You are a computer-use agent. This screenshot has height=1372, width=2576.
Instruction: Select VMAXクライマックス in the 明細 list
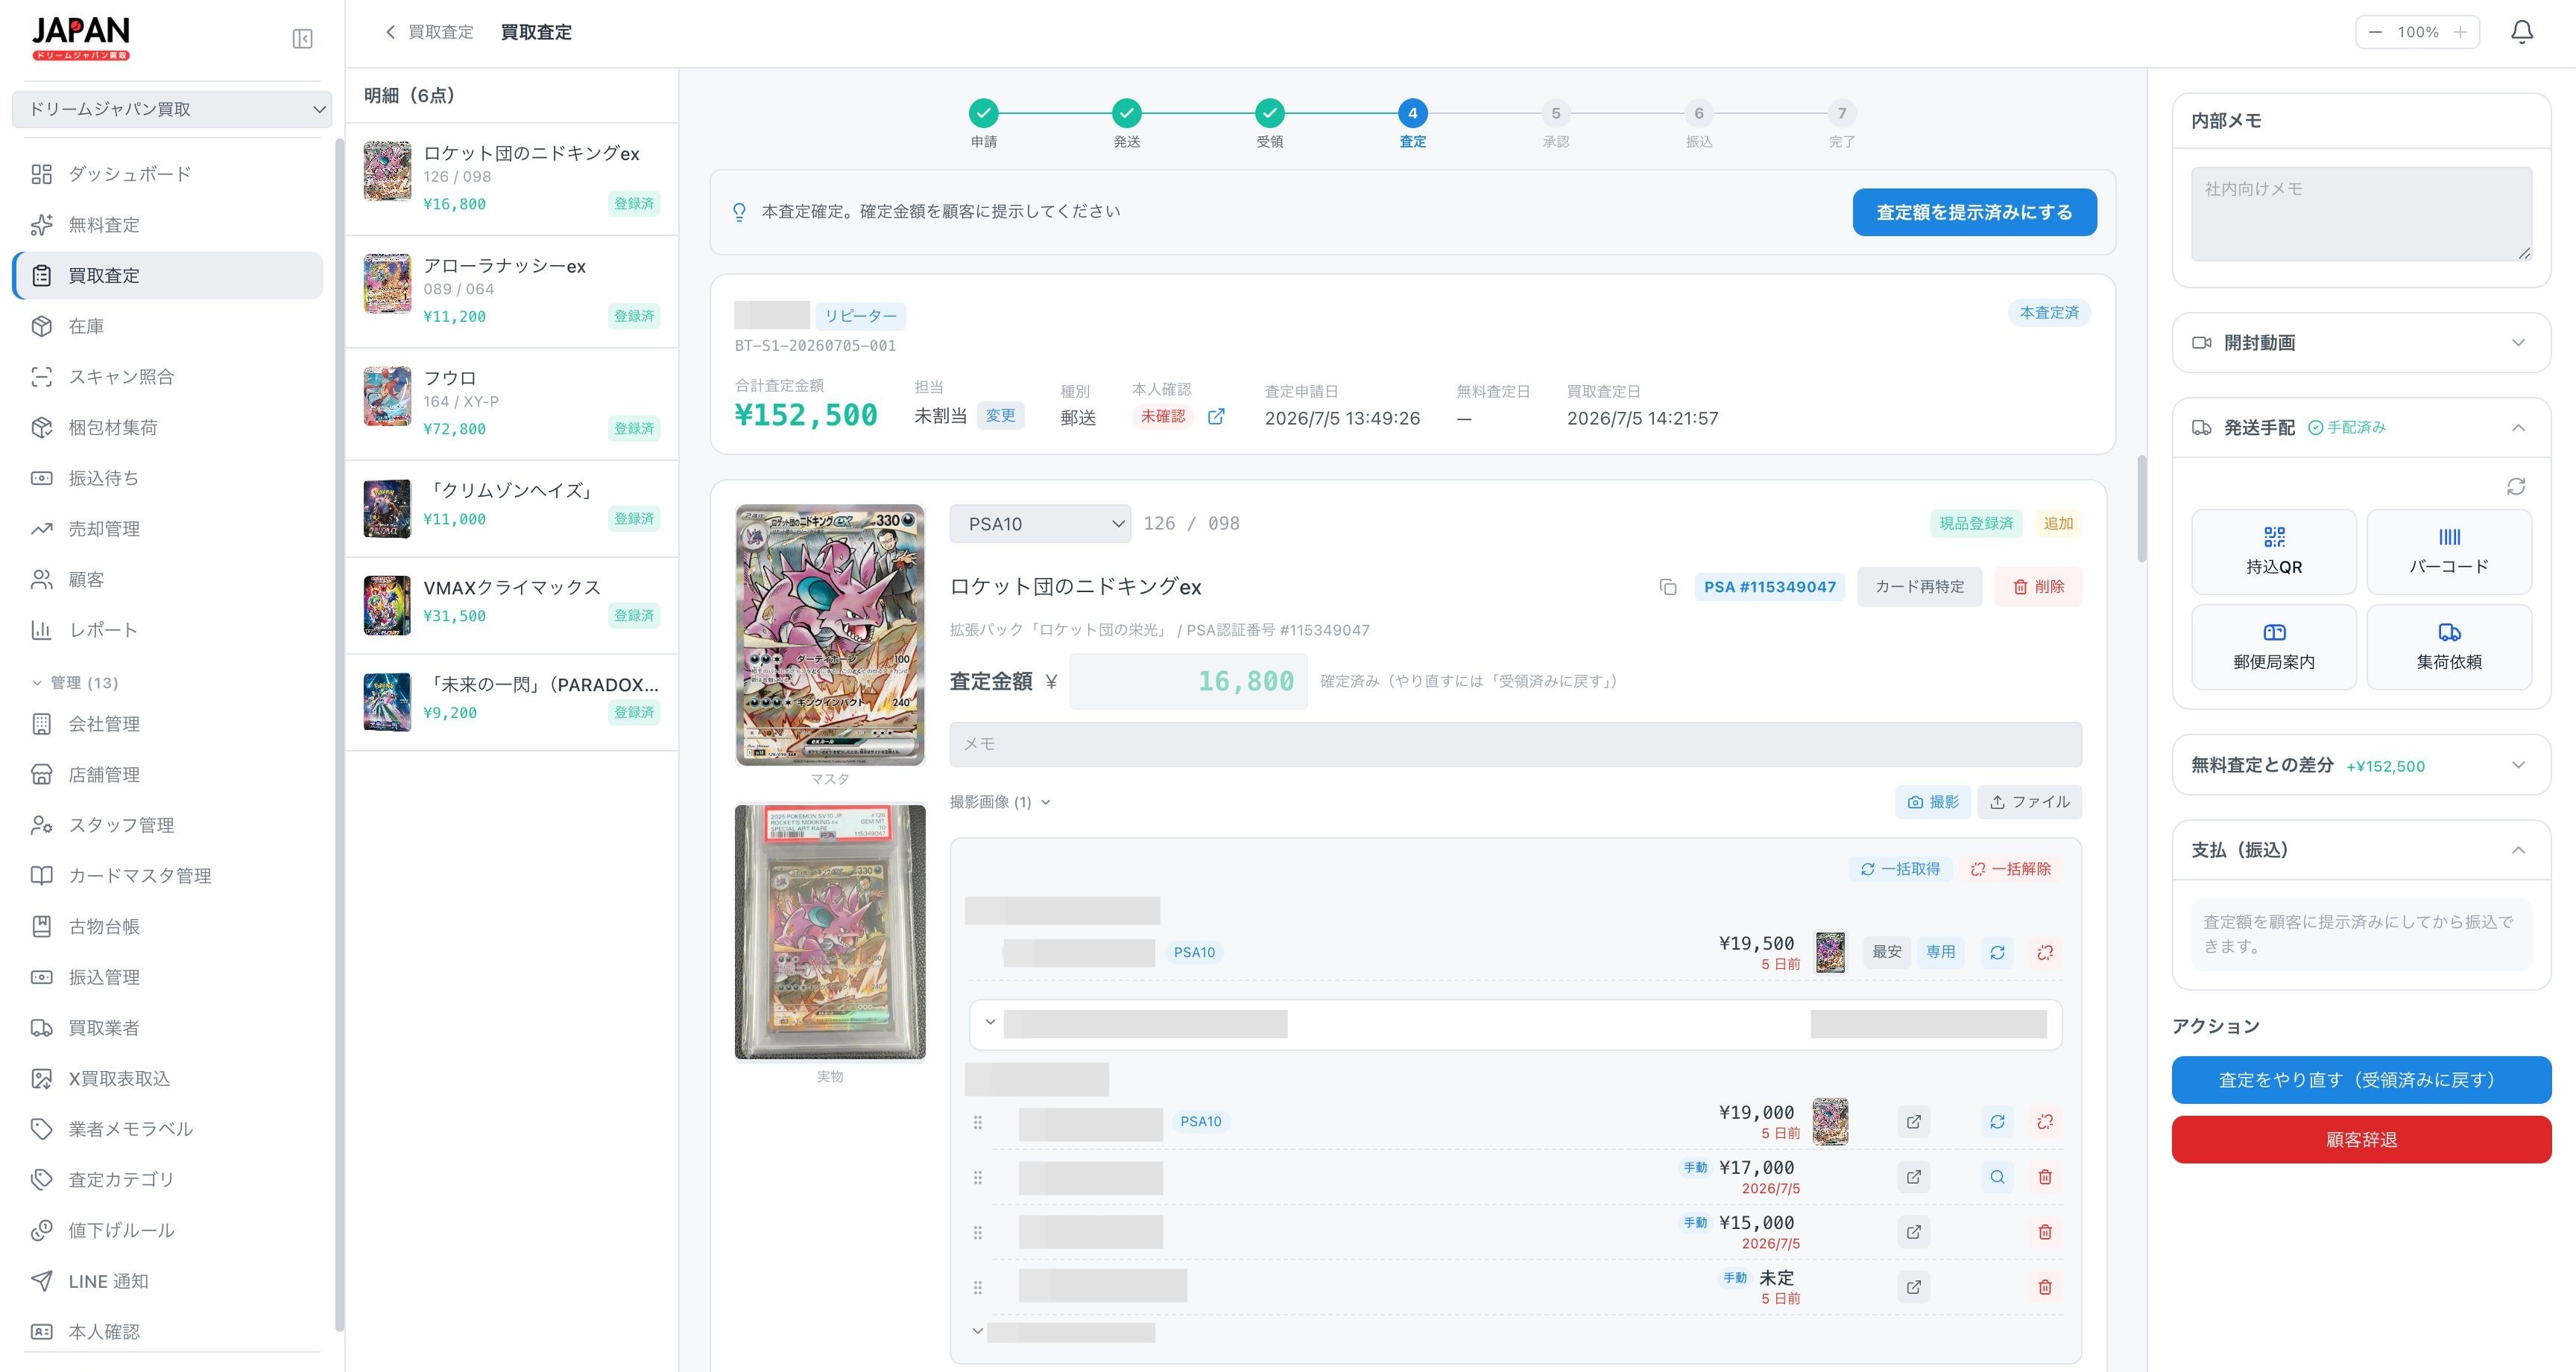coord(512,606)
